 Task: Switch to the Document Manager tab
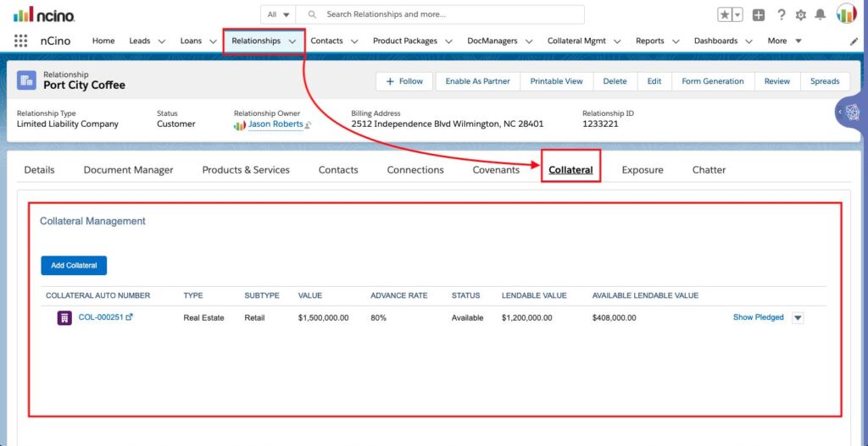[x=129, y=170]
